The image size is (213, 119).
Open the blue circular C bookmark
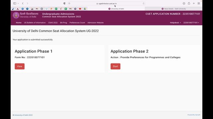pyautogui.click(x=23, y=9)
